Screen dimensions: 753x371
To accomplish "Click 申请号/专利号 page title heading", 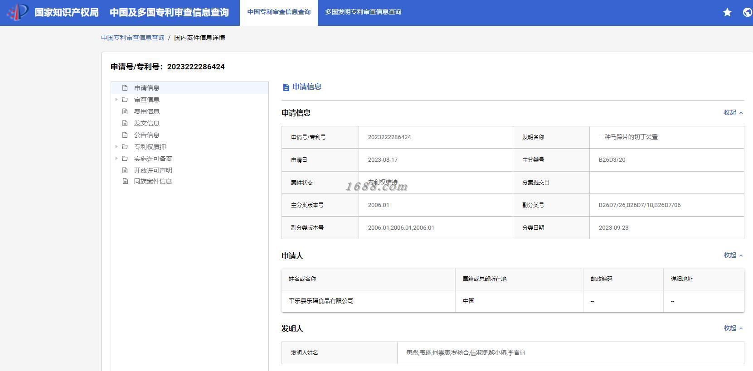I will (168, 67).
